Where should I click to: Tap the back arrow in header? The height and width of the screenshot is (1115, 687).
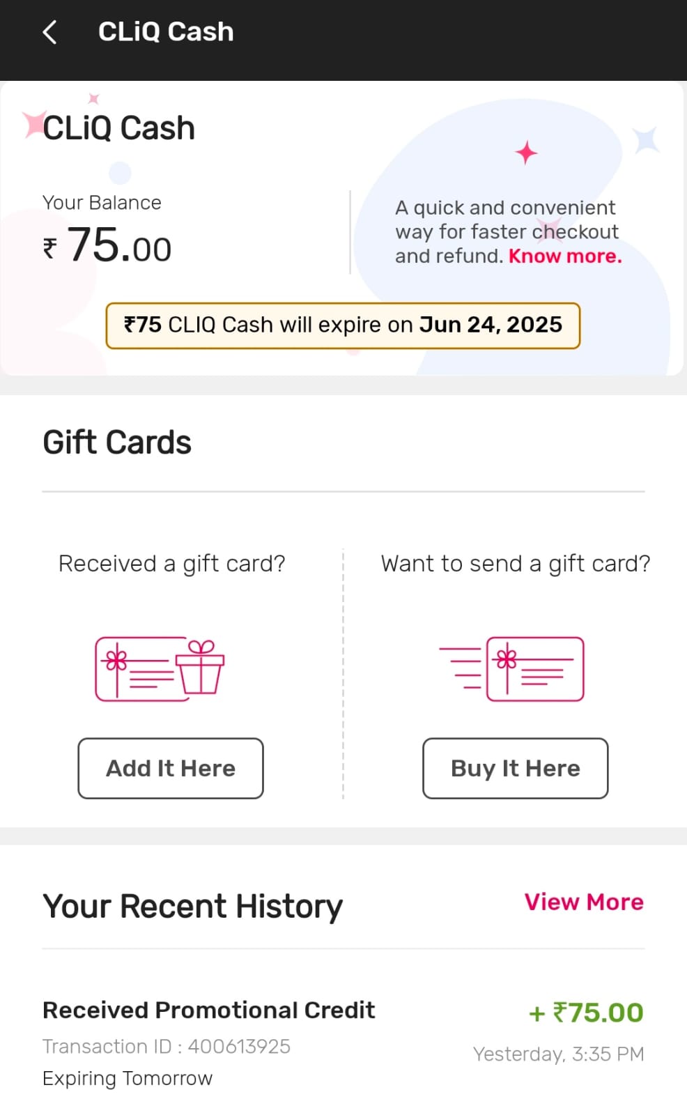tap(49, 32)
